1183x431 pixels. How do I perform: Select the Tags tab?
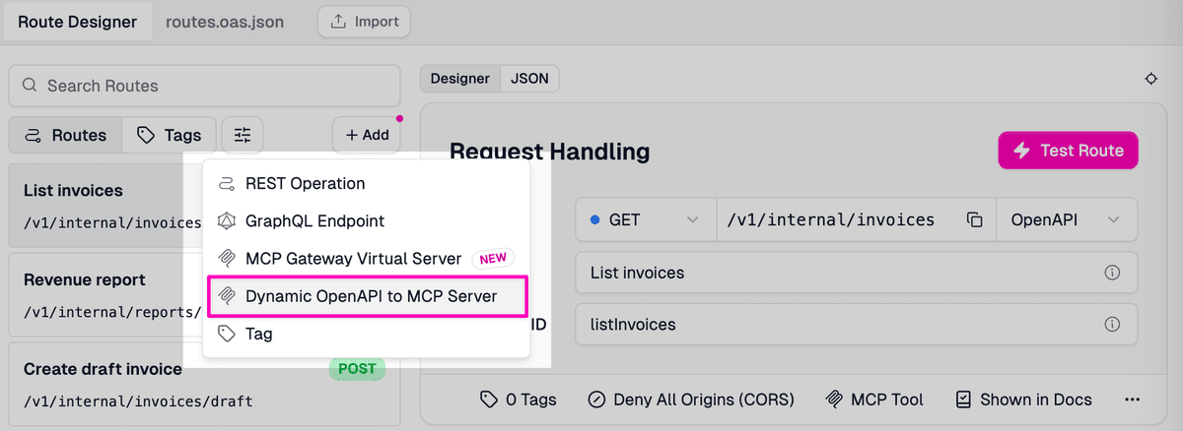pos(169,135)
